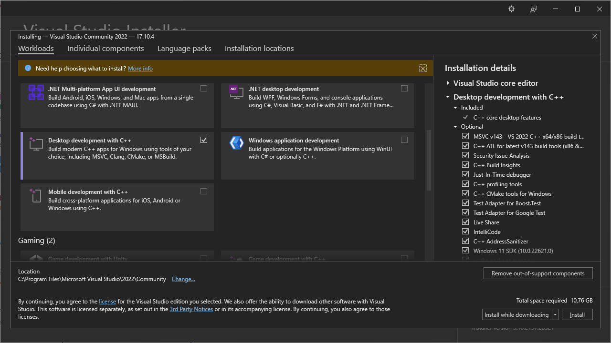Uncheck Test Adapter for Boost.Test
Viewport: 611px width, 343px height.
tap(465, 203)
